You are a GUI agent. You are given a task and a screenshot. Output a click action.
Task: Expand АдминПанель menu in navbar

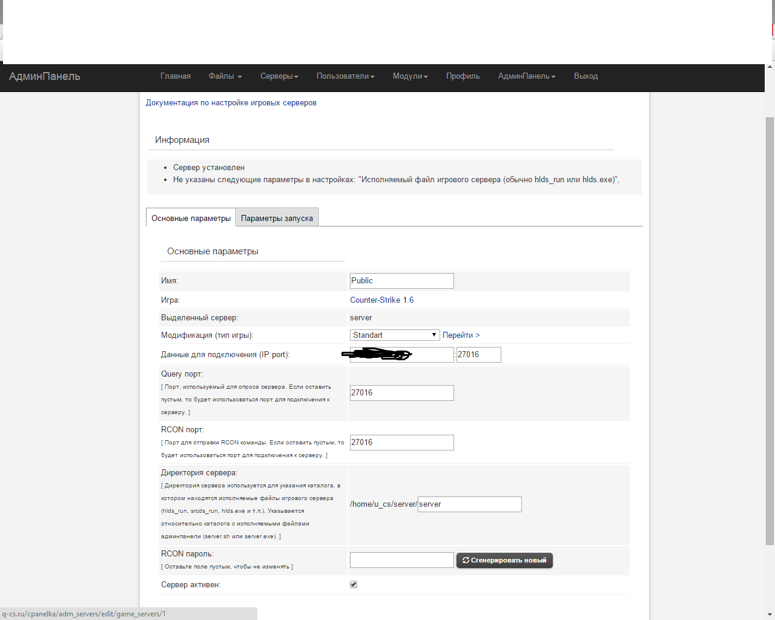tap(526, 76)
